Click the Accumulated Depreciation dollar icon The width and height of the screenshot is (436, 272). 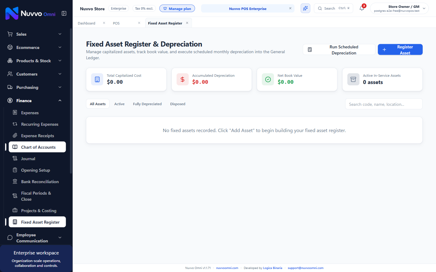click(x=183, y=79)
